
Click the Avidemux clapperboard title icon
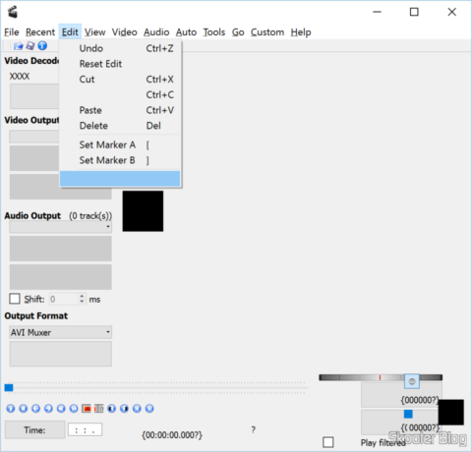click(x=13, y=12)
